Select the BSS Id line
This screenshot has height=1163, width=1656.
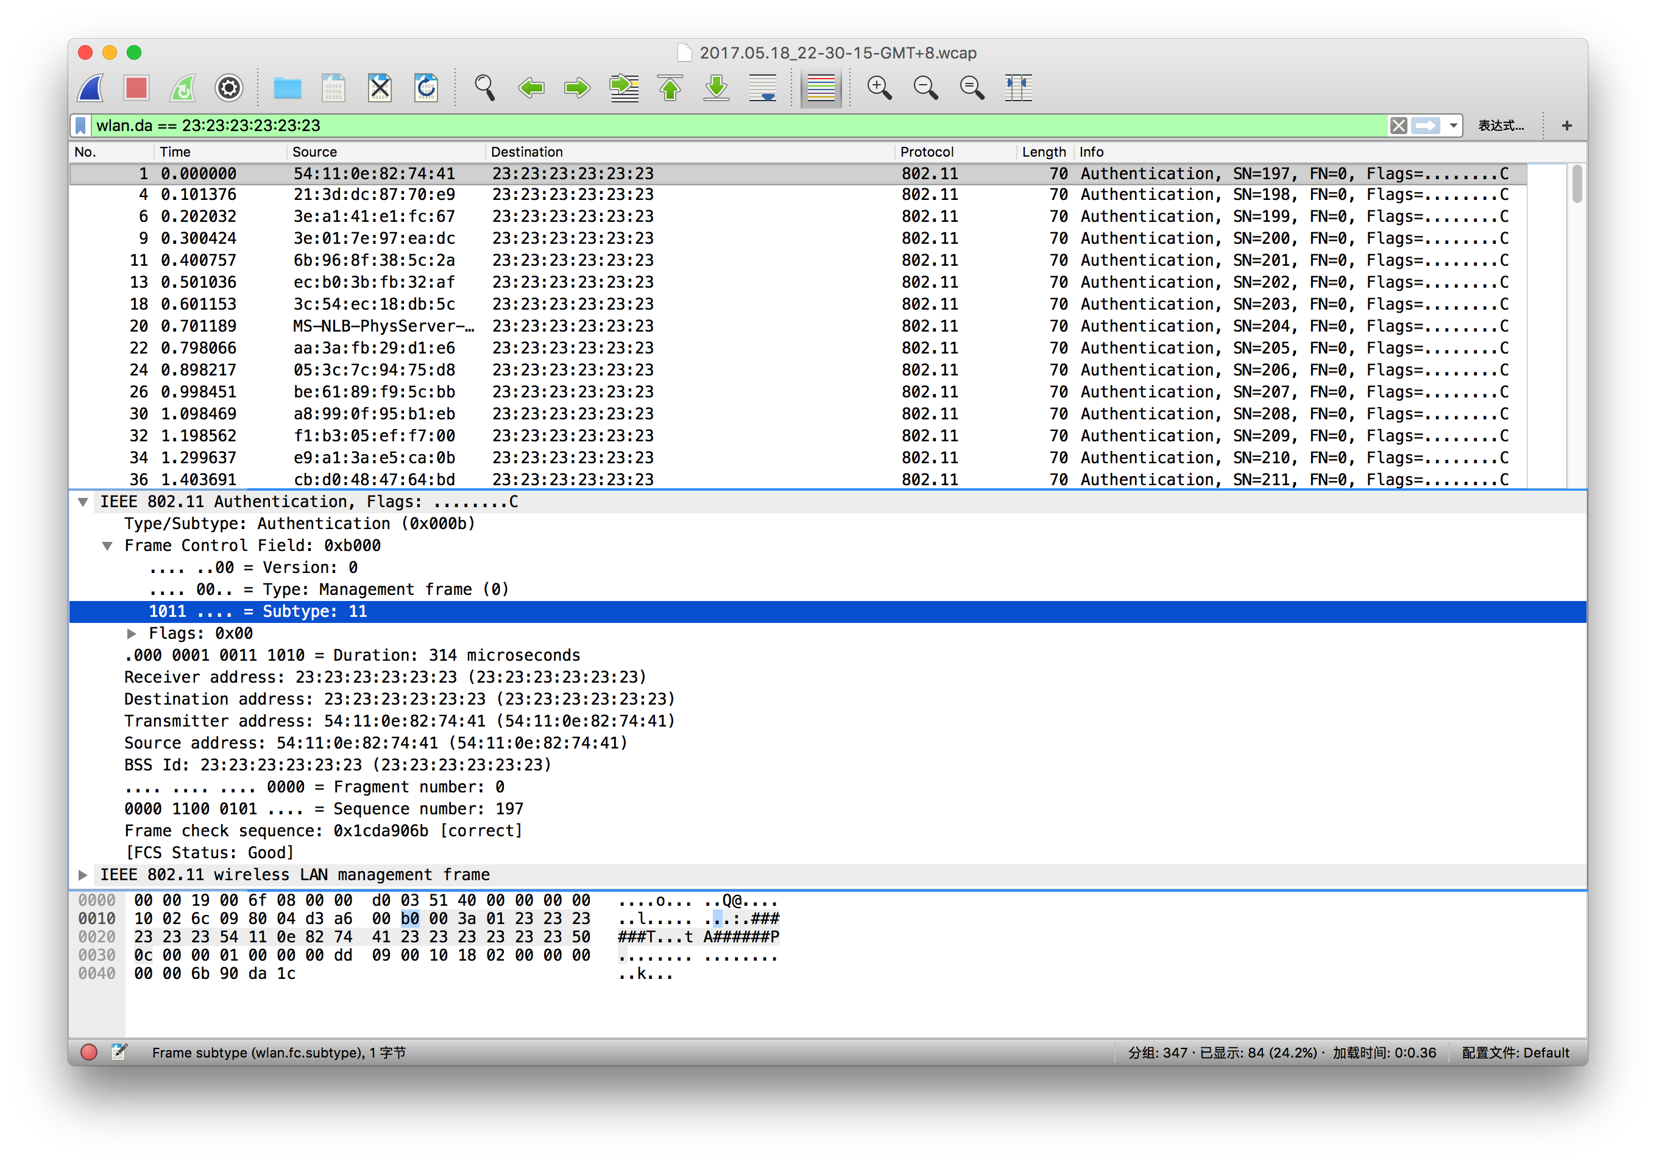[x=828, y=766]
